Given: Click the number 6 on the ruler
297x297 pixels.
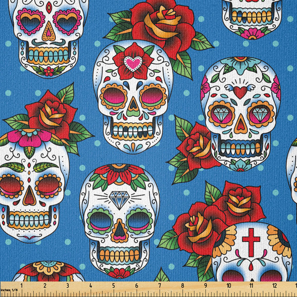Looking at the screenshot, I should point(136,286).
